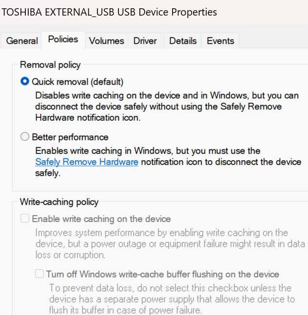The image size is (308, 315).
Task: Tick the Enable write caching checkbox
Action: pyautogui.click(x=25, y=219)
